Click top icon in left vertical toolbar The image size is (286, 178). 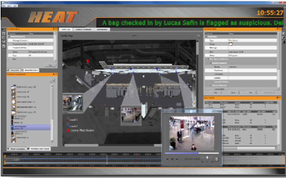pyautogui.click(x=4, y=33)
